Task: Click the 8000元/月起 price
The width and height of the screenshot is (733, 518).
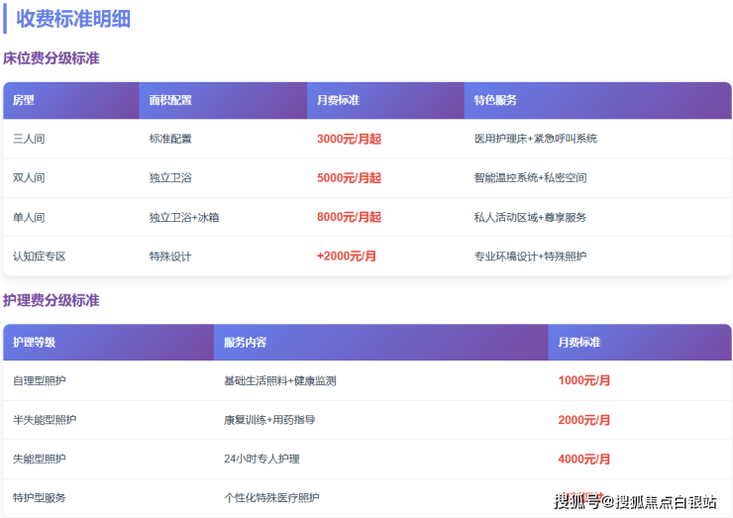Action: 349,217
